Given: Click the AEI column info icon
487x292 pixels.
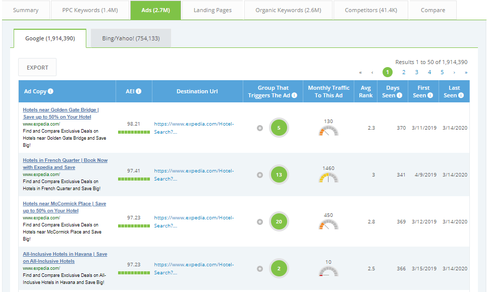Looking at the screenshot, I should pyautogui.click(x=138, y=91).
